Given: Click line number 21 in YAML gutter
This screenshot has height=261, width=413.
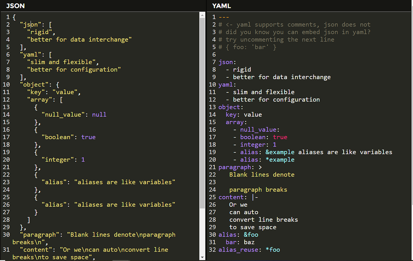Looking at the screenshot, I should pyautogui.click(x=212, y=167).
